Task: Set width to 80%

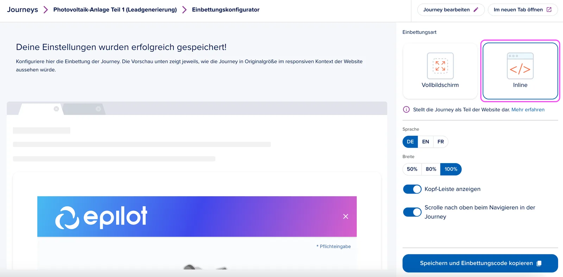Action: click(x=431, y=169)
